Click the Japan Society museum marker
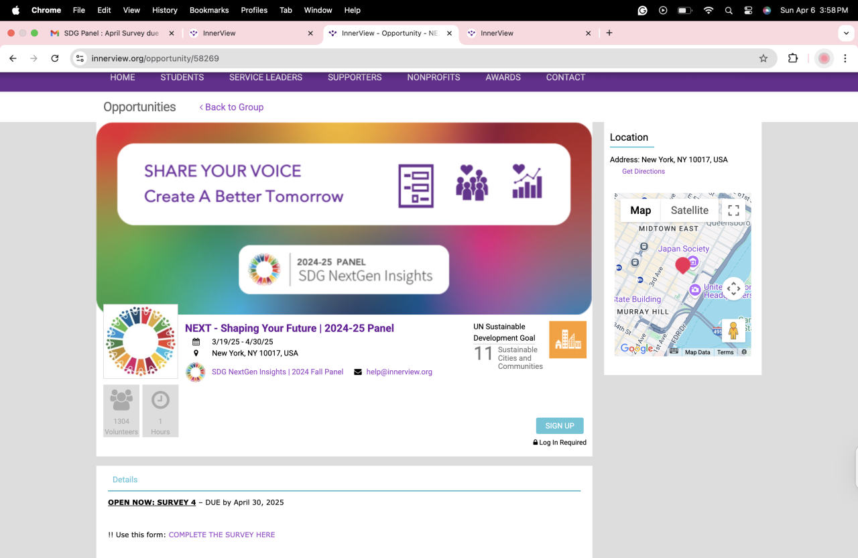This screenshot has height=558, width=858. (694, 262)
